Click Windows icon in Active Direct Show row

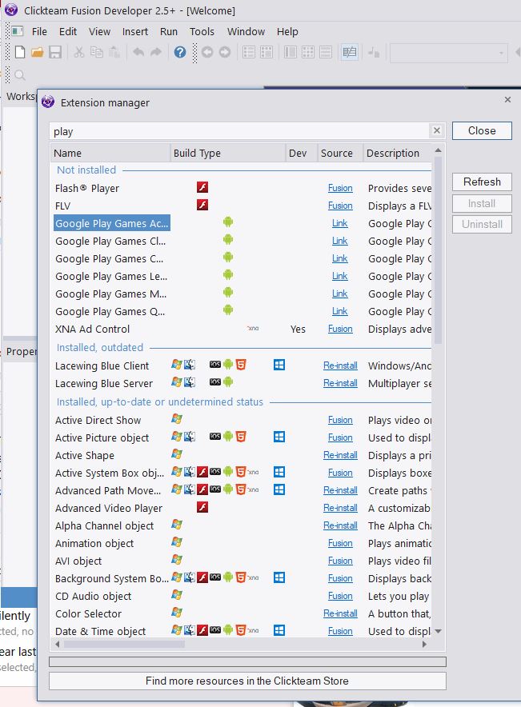click(177, 420)
